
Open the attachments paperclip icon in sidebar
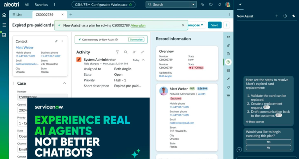point(228,45)
